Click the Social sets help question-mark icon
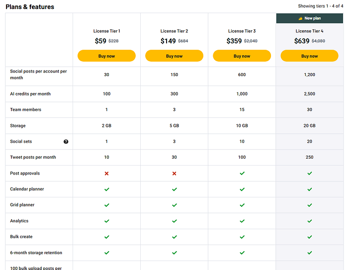 66,142
